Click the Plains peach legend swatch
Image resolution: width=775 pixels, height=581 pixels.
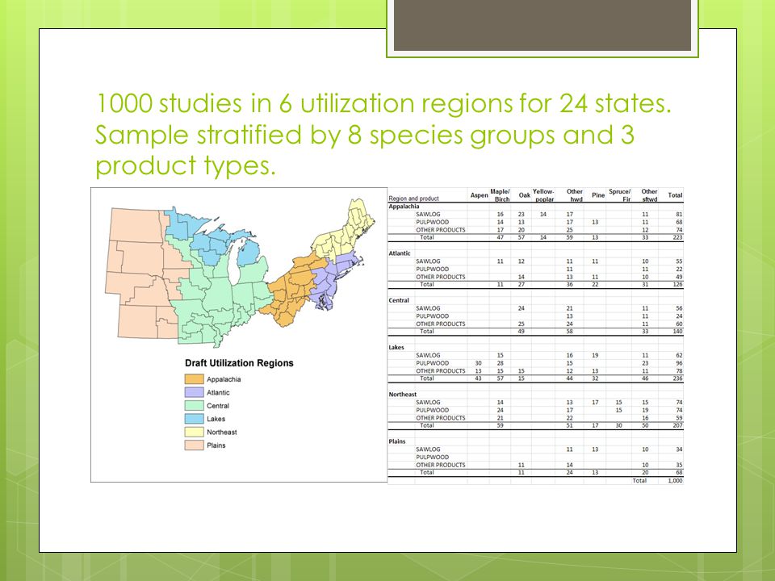[x=194, y=445]
